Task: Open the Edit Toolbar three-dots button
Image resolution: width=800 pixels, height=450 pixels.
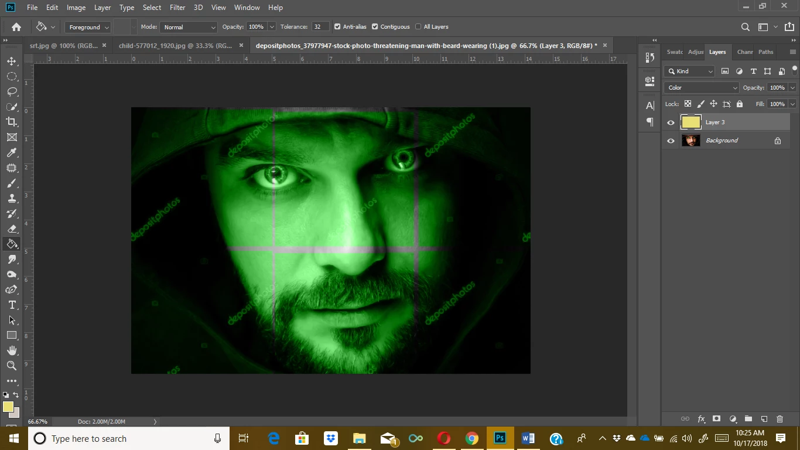Action: pyautogui.click(x=12, y=381)
